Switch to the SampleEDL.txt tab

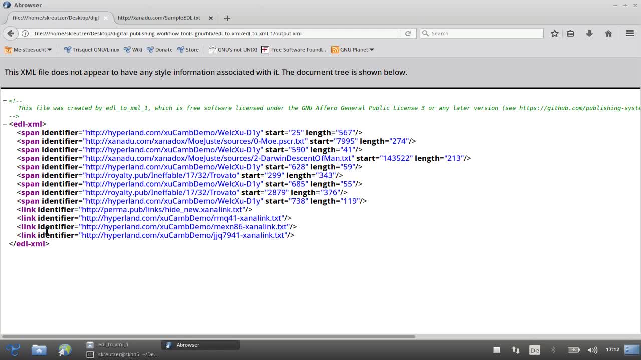tap(164, 18)
